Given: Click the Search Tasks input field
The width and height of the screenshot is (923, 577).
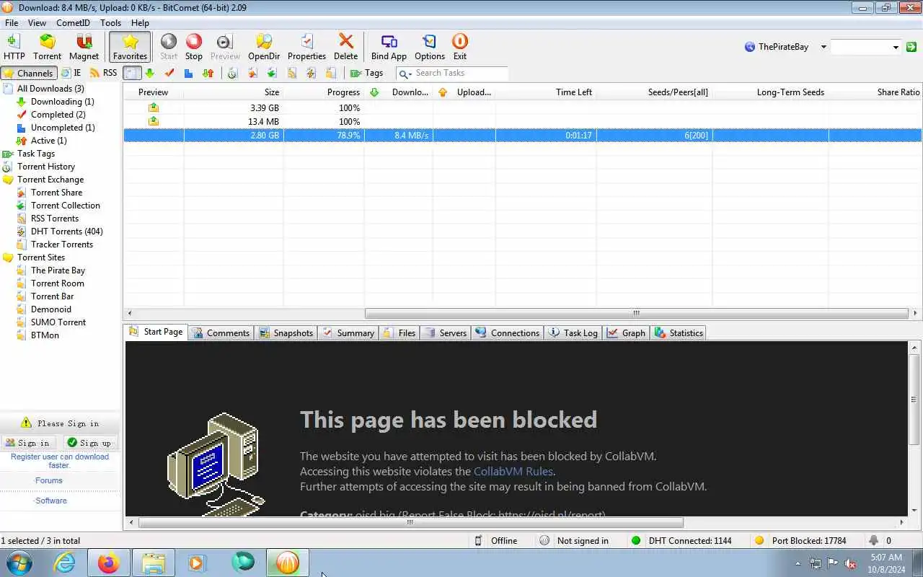Looking at the screenshot, I should 460,73.
